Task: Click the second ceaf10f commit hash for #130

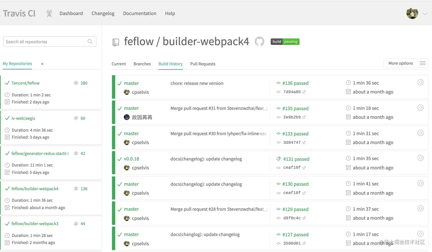Action: [x=292, y=193]
